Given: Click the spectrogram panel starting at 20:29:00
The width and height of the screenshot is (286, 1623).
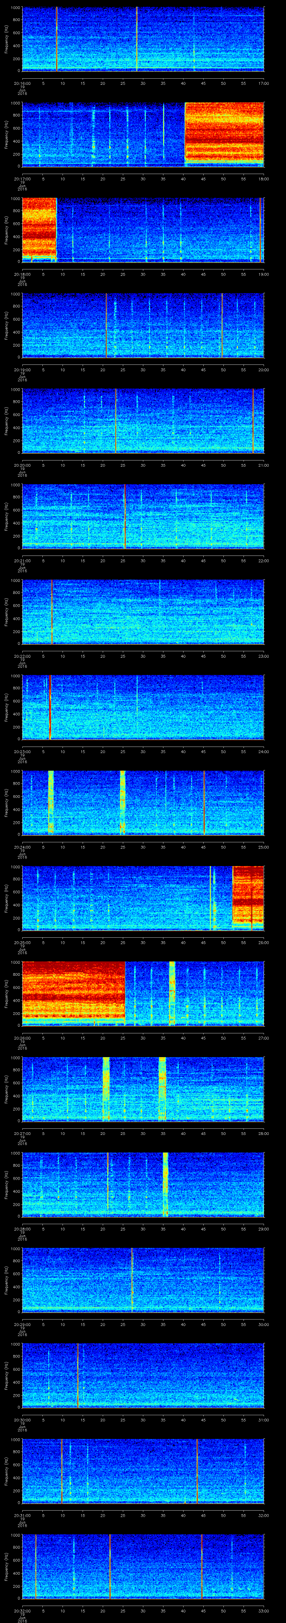Looking at the screenshot, I should point(143,1280).
